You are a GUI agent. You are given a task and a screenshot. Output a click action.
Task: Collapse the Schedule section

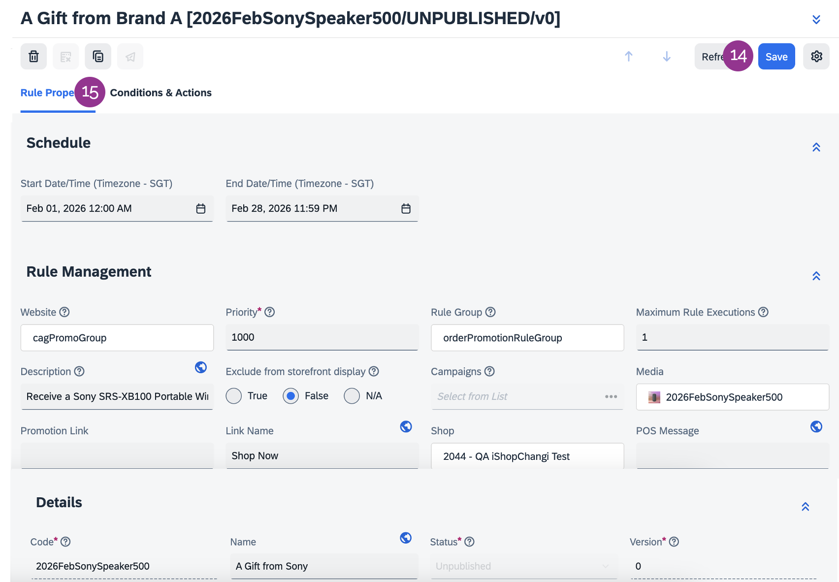[816, 147]
